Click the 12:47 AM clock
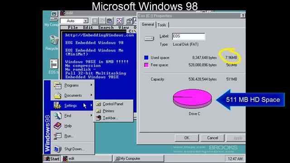 pos(235,159)
